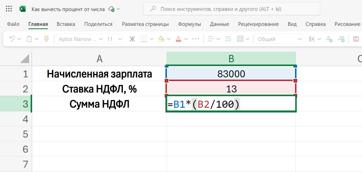Apply yellow fill color bucket
362x172 pixels.
point(161,39)
